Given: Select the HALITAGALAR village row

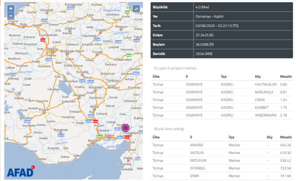Looking at the screenshot, I should click(222, 84).
